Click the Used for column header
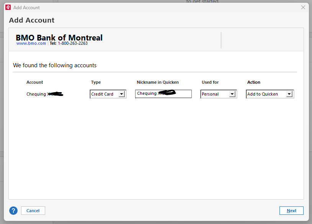The width and height of the screenshot is (312, 224). coord(210,82)
